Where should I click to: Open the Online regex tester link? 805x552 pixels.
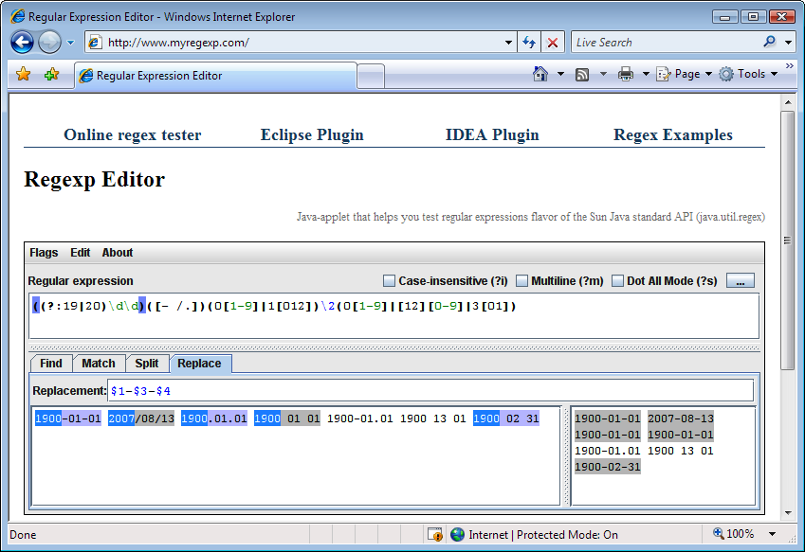[x=132, y=134]
